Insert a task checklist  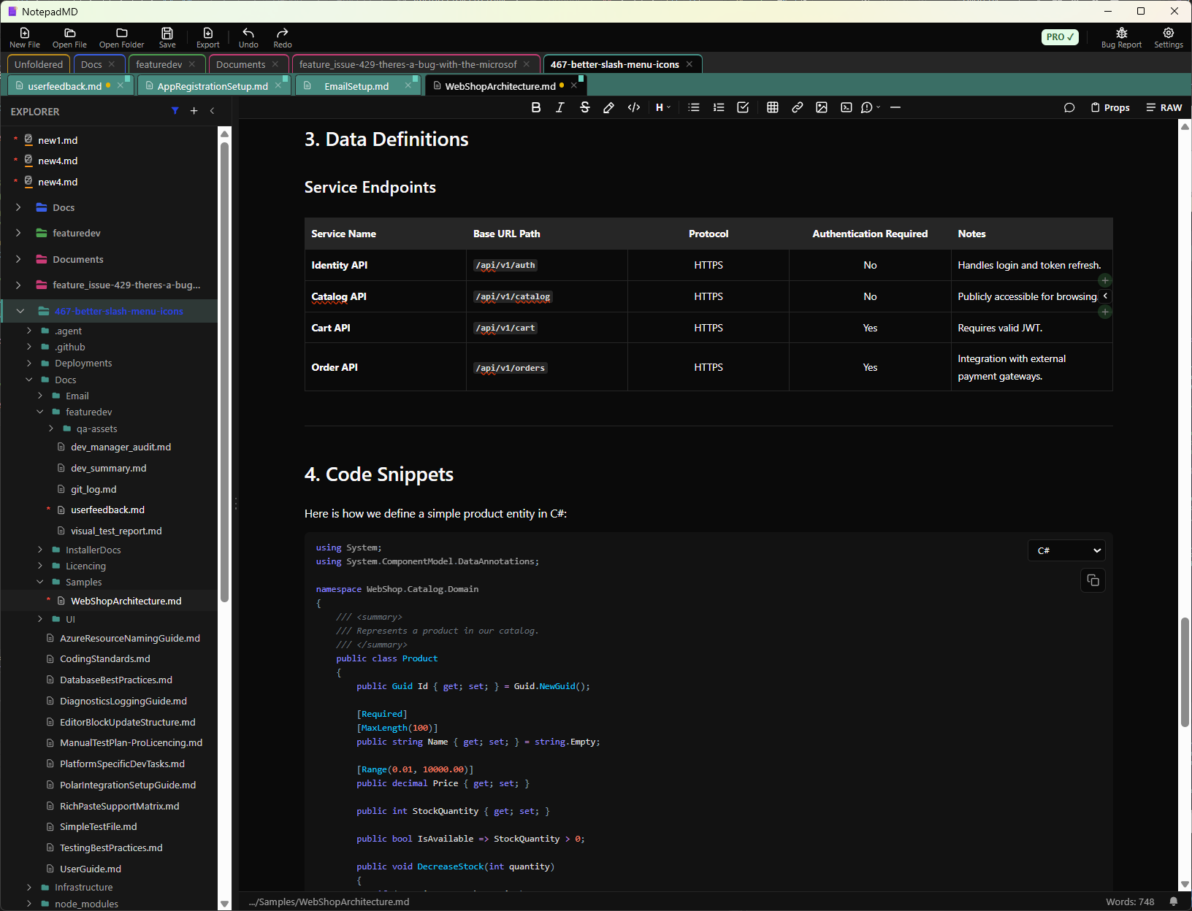(743, 107)
